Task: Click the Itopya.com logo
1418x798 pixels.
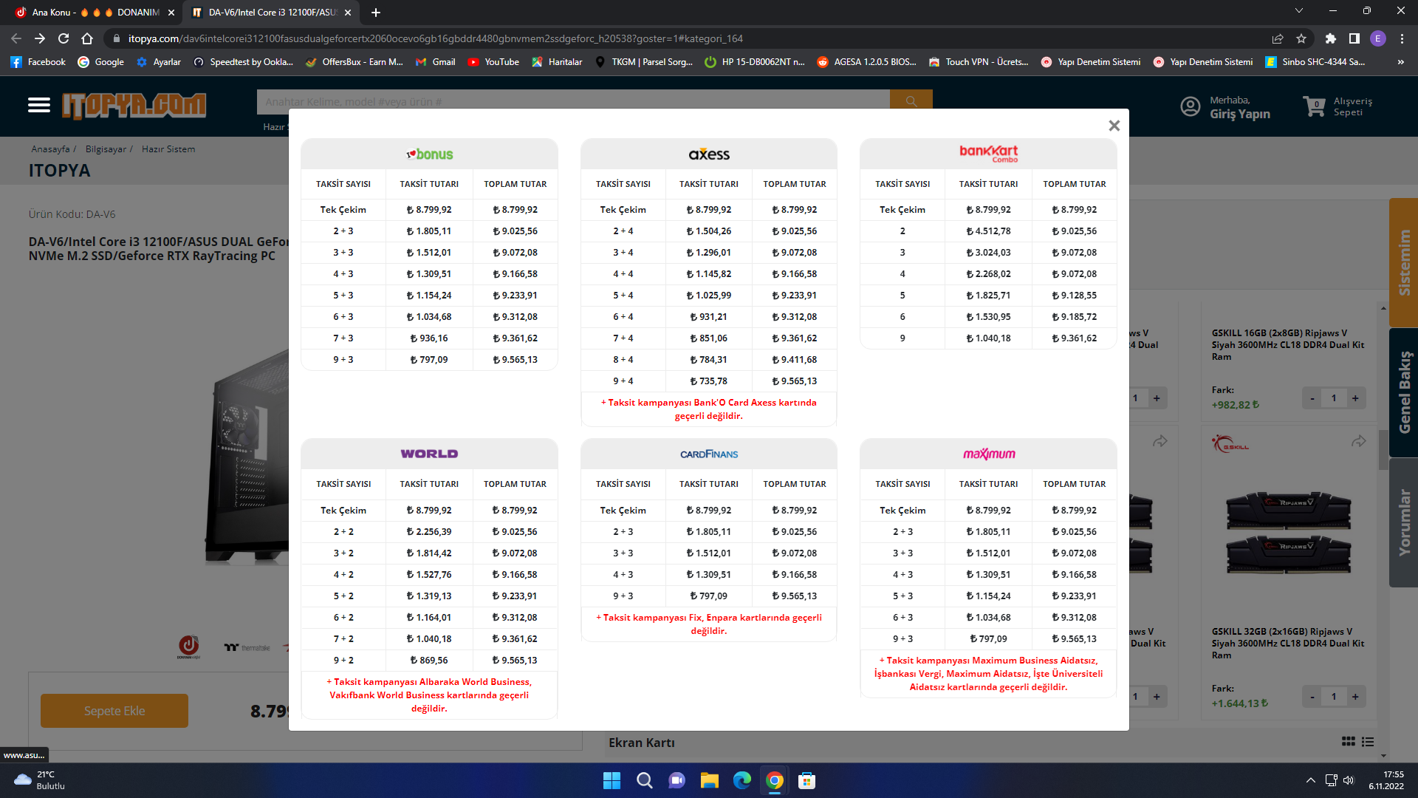Action: [x=134, y=106]
